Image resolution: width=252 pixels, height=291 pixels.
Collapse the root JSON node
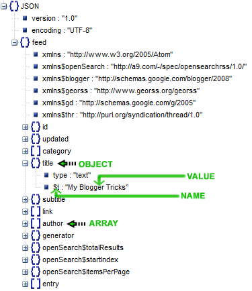point(4,7)
